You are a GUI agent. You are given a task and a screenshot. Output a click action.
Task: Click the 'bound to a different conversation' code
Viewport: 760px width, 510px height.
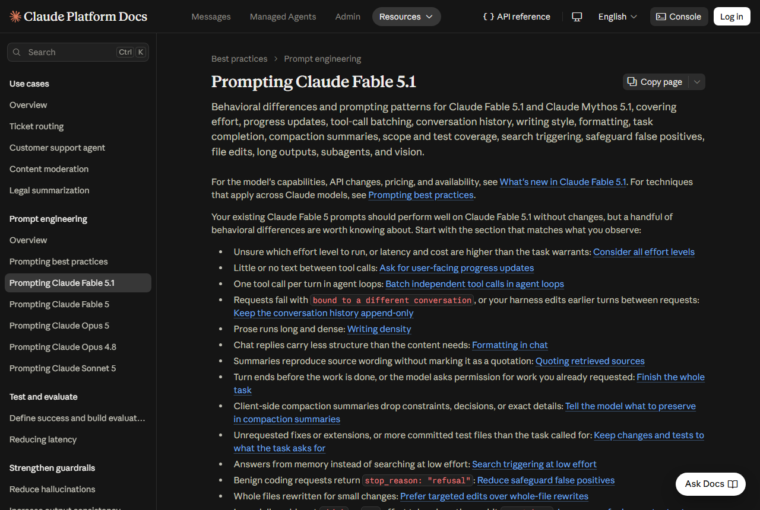392,300
